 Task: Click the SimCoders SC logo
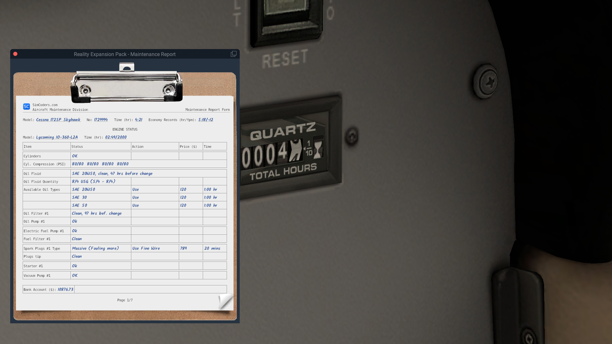tap(26, 107)
